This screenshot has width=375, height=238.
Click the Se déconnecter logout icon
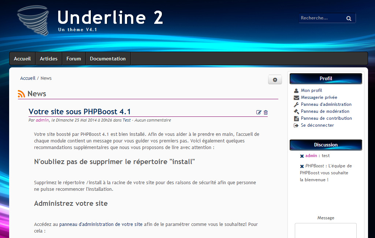(x=296, y=125)
